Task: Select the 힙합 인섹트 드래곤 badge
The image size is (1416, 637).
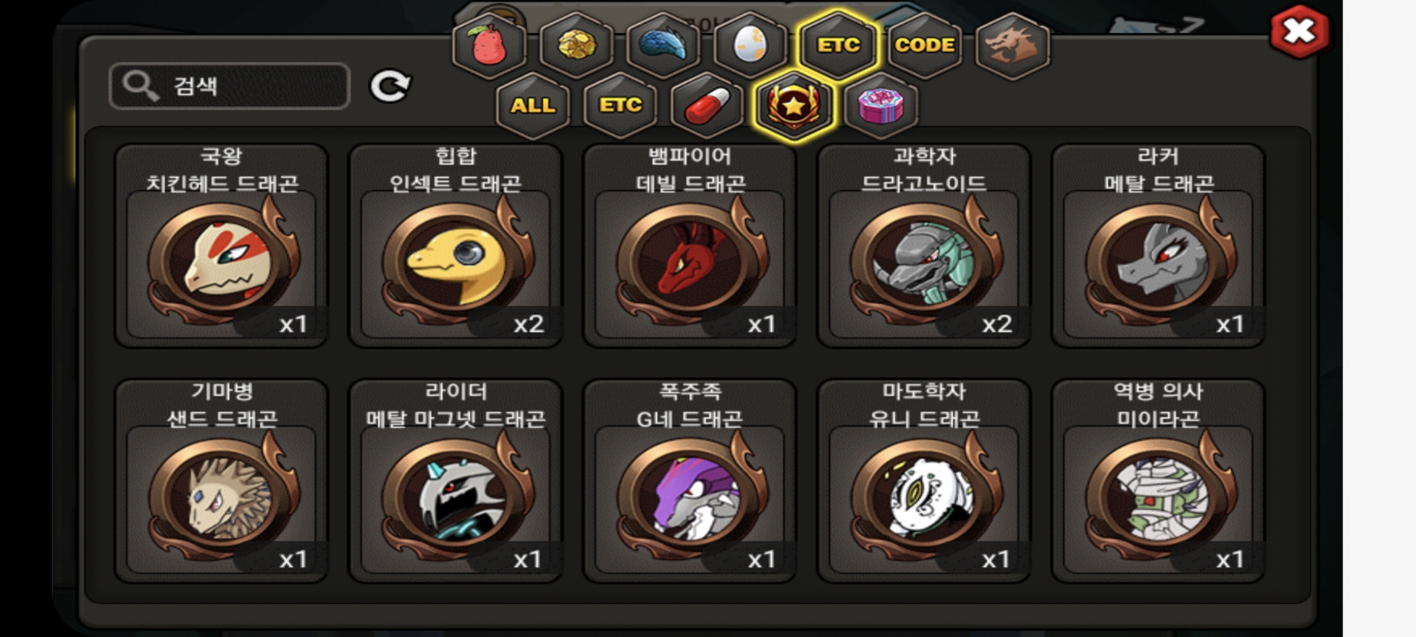Action: [x=455, y=245]
